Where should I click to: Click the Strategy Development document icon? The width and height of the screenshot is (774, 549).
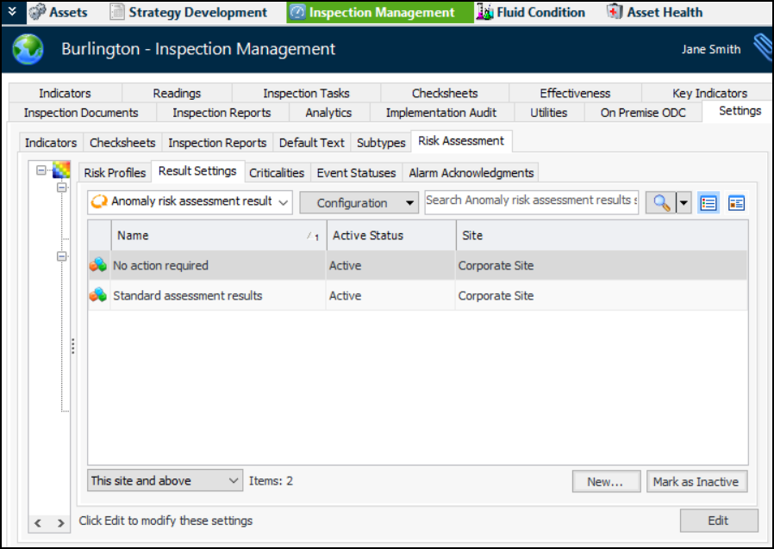(x=117, y=12)
